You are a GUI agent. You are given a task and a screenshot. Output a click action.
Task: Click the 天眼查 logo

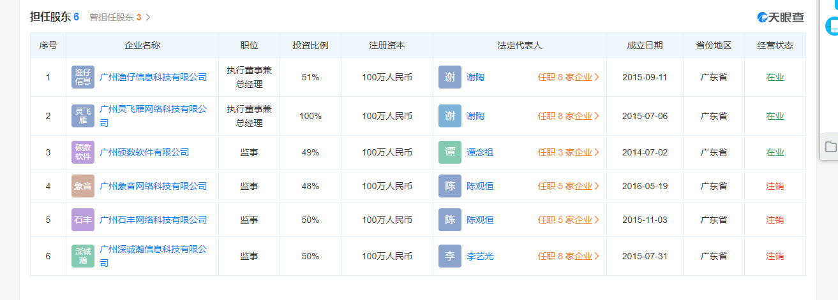(x=781, y=17)
